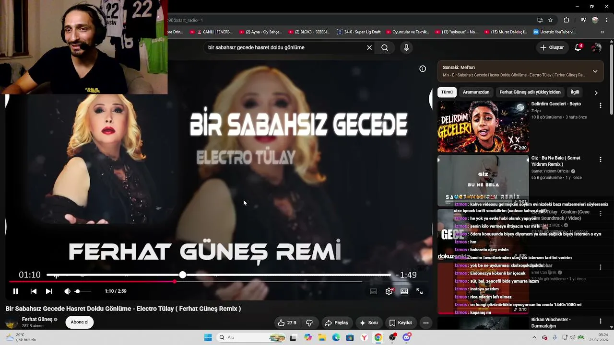Open the YouTube notifications bell
Viewport: 614px width, 345px height.
(x=578, y=47)
